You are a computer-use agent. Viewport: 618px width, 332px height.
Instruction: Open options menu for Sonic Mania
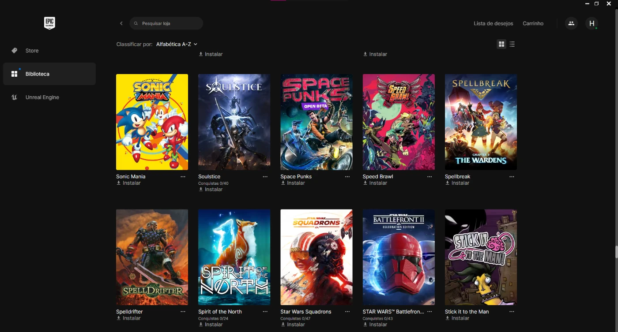coord(183,176)
